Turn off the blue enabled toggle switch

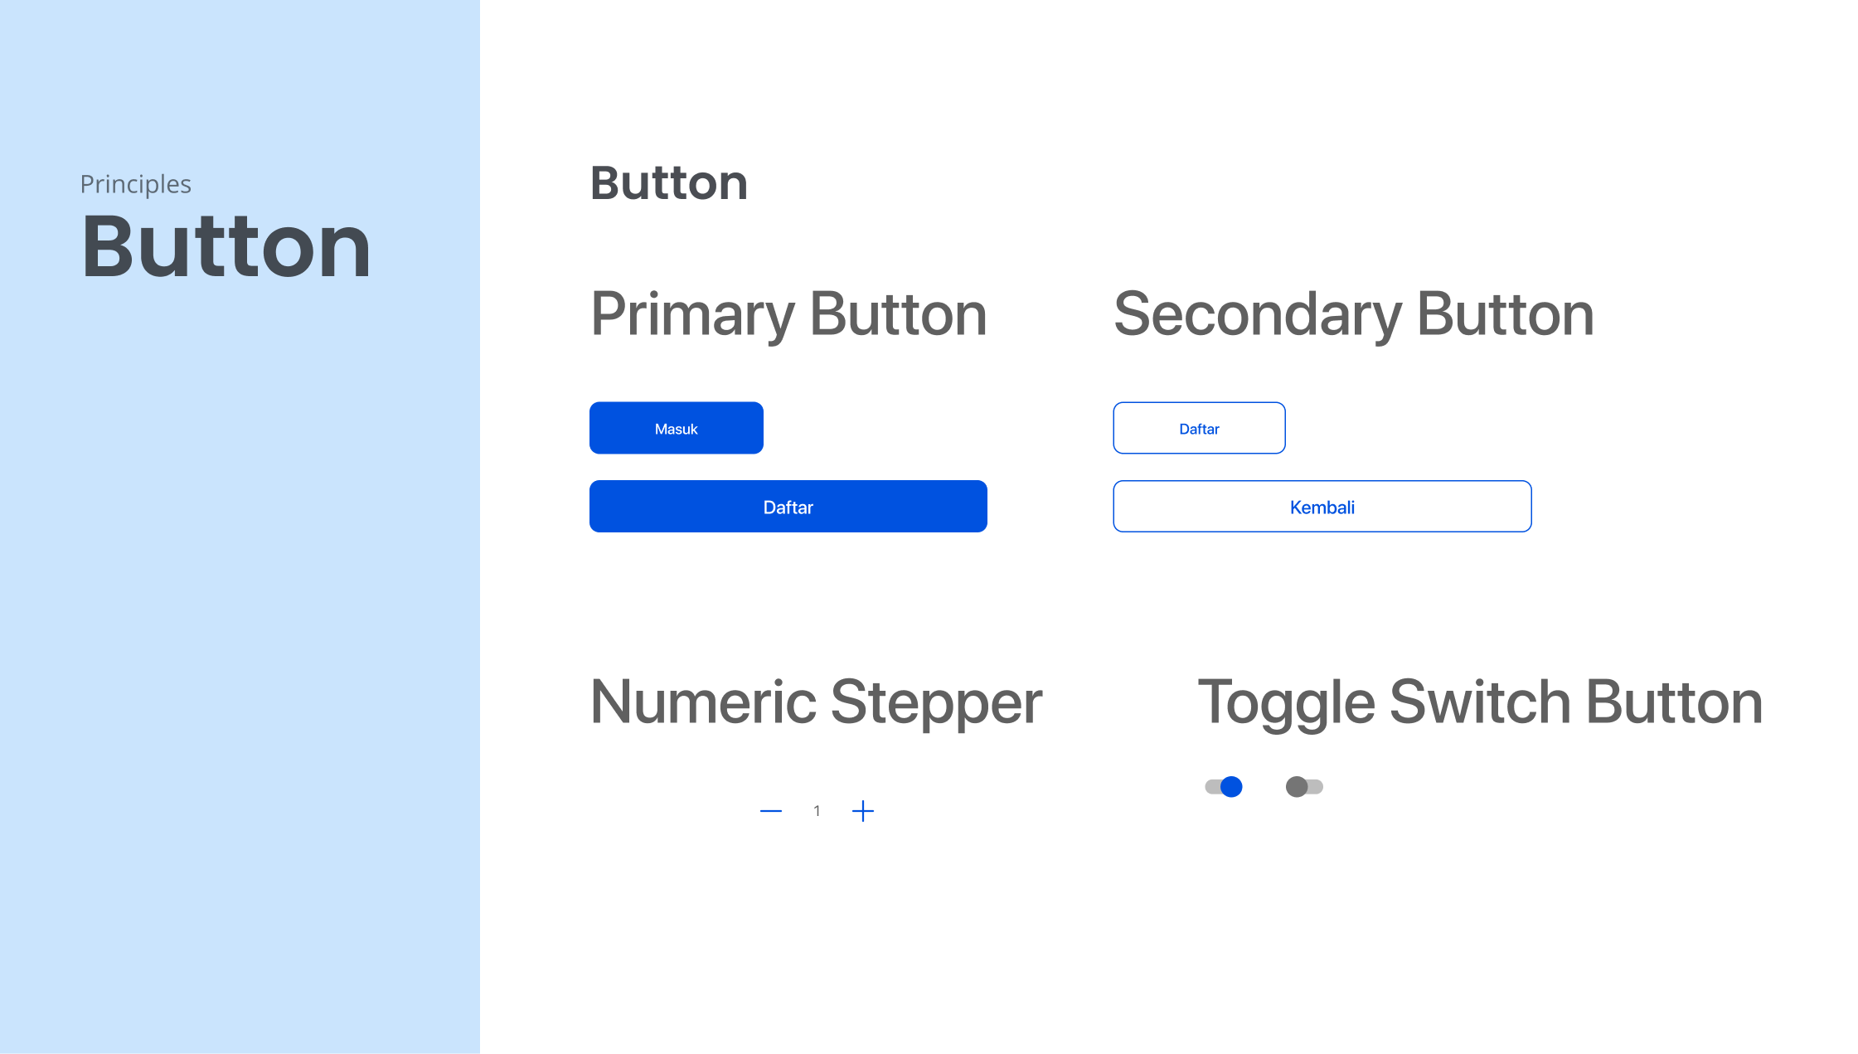point(1224,786)
